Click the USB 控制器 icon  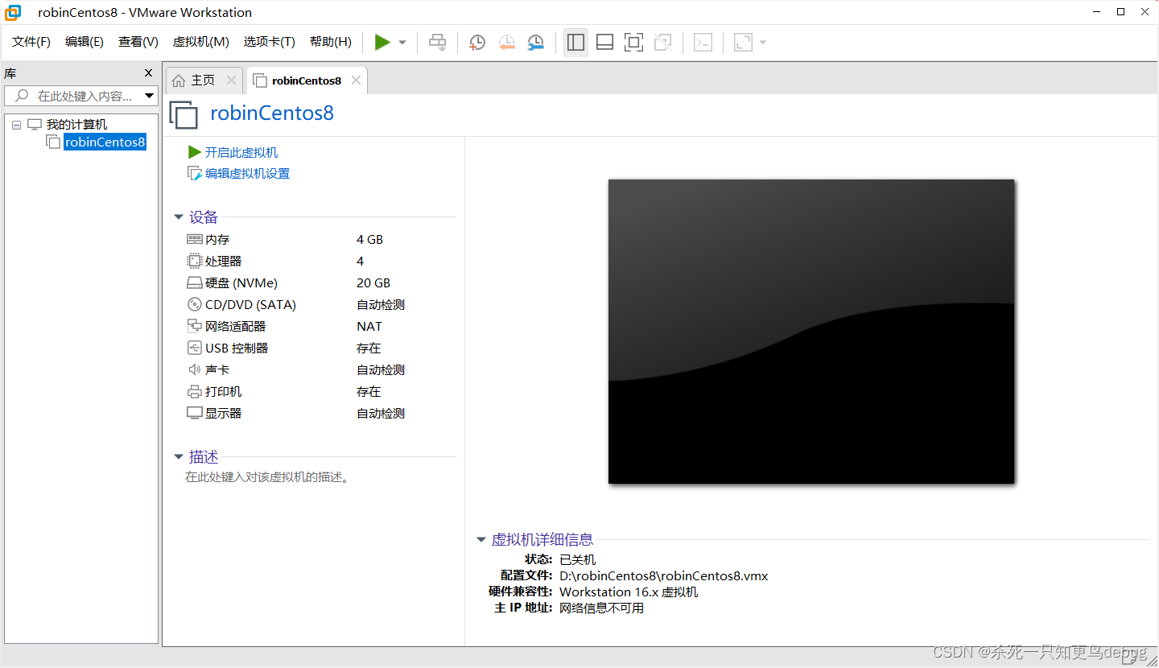tap(195, 348)
